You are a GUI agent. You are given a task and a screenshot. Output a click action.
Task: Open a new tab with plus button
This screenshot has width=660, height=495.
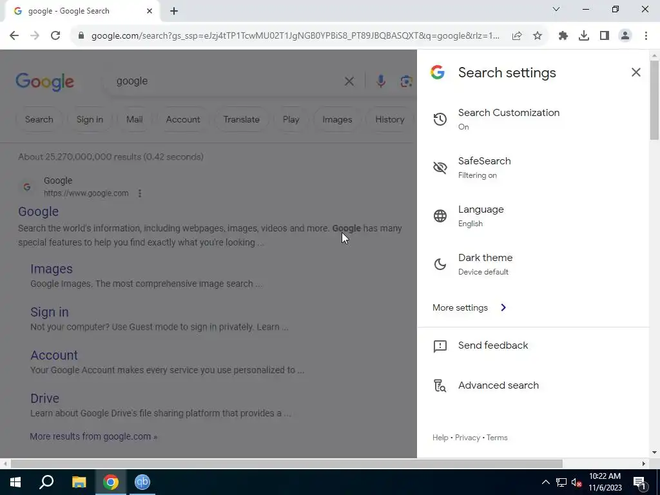pyautogui.click(x=174, y=12)
